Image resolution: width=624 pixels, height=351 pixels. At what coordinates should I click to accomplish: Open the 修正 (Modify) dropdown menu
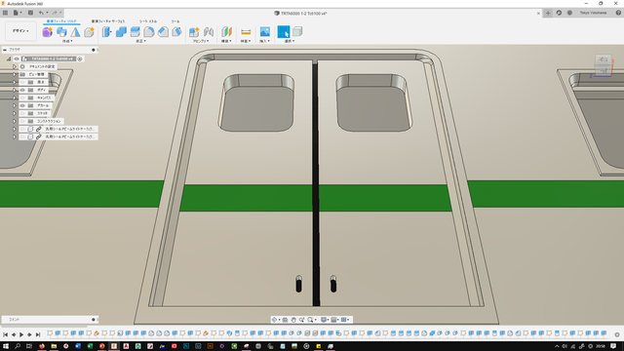pyautogui.click(x=141, y=41)
